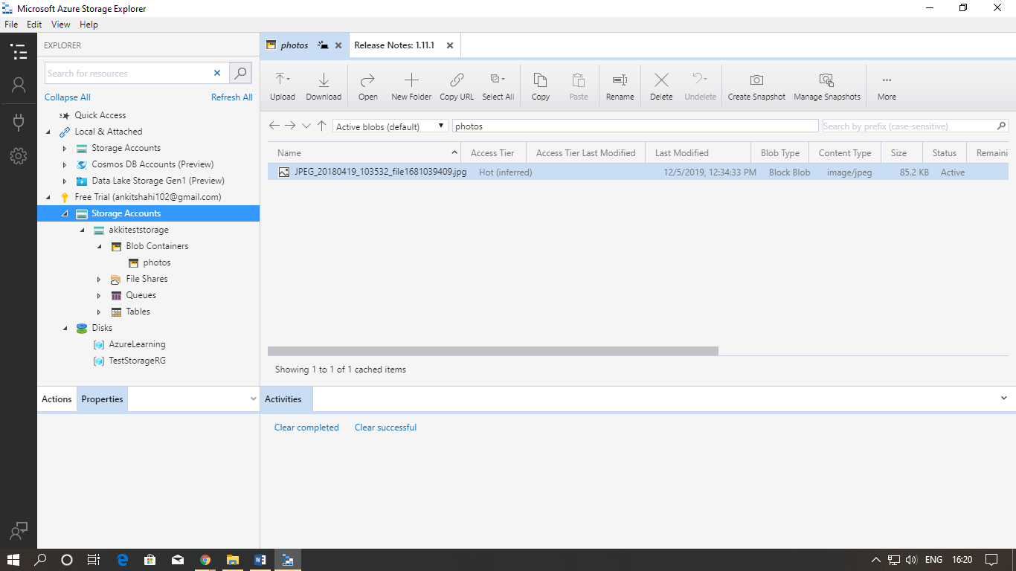Click the blob list horizontal scrollbar
1016x571 pixels.
(493, 351)
